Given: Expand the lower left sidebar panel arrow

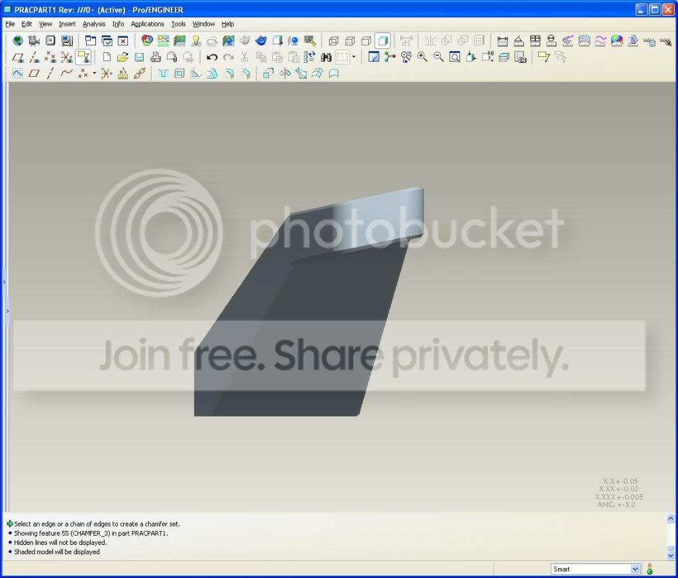Looking at the screenshot, I should (7, 311).
